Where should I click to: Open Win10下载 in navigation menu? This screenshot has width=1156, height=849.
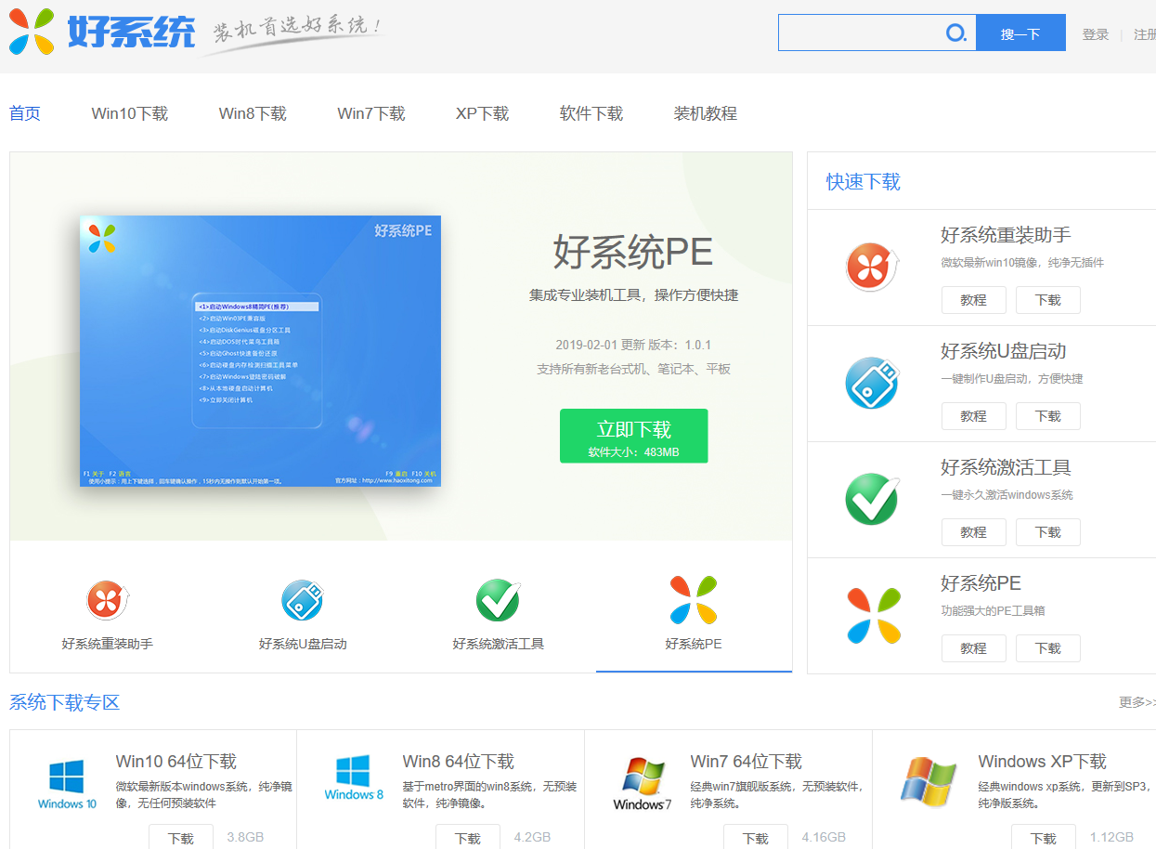129,113
